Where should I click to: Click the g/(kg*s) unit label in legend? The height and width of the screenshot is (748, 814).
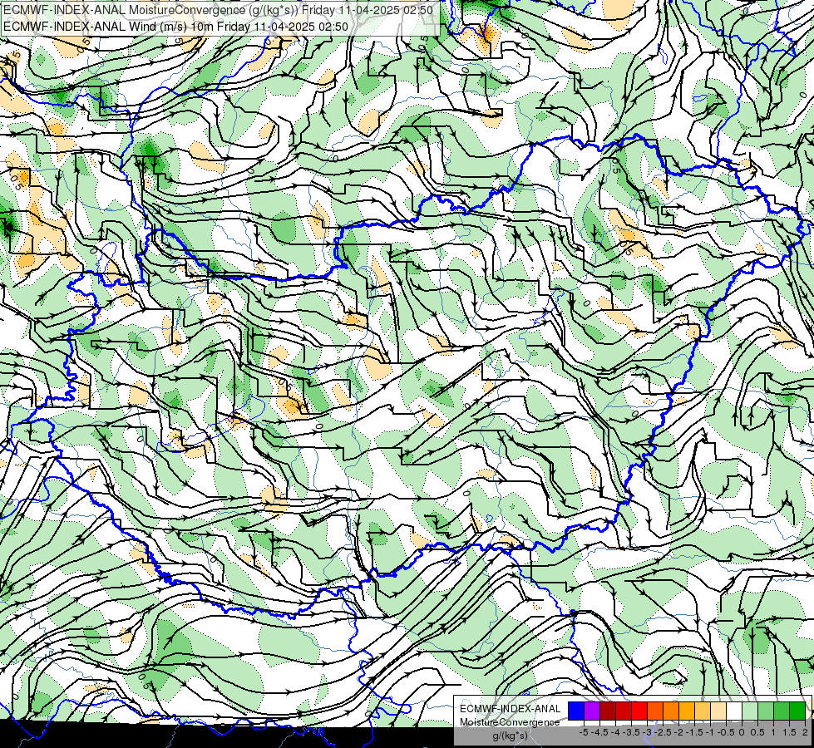point(510,736)
